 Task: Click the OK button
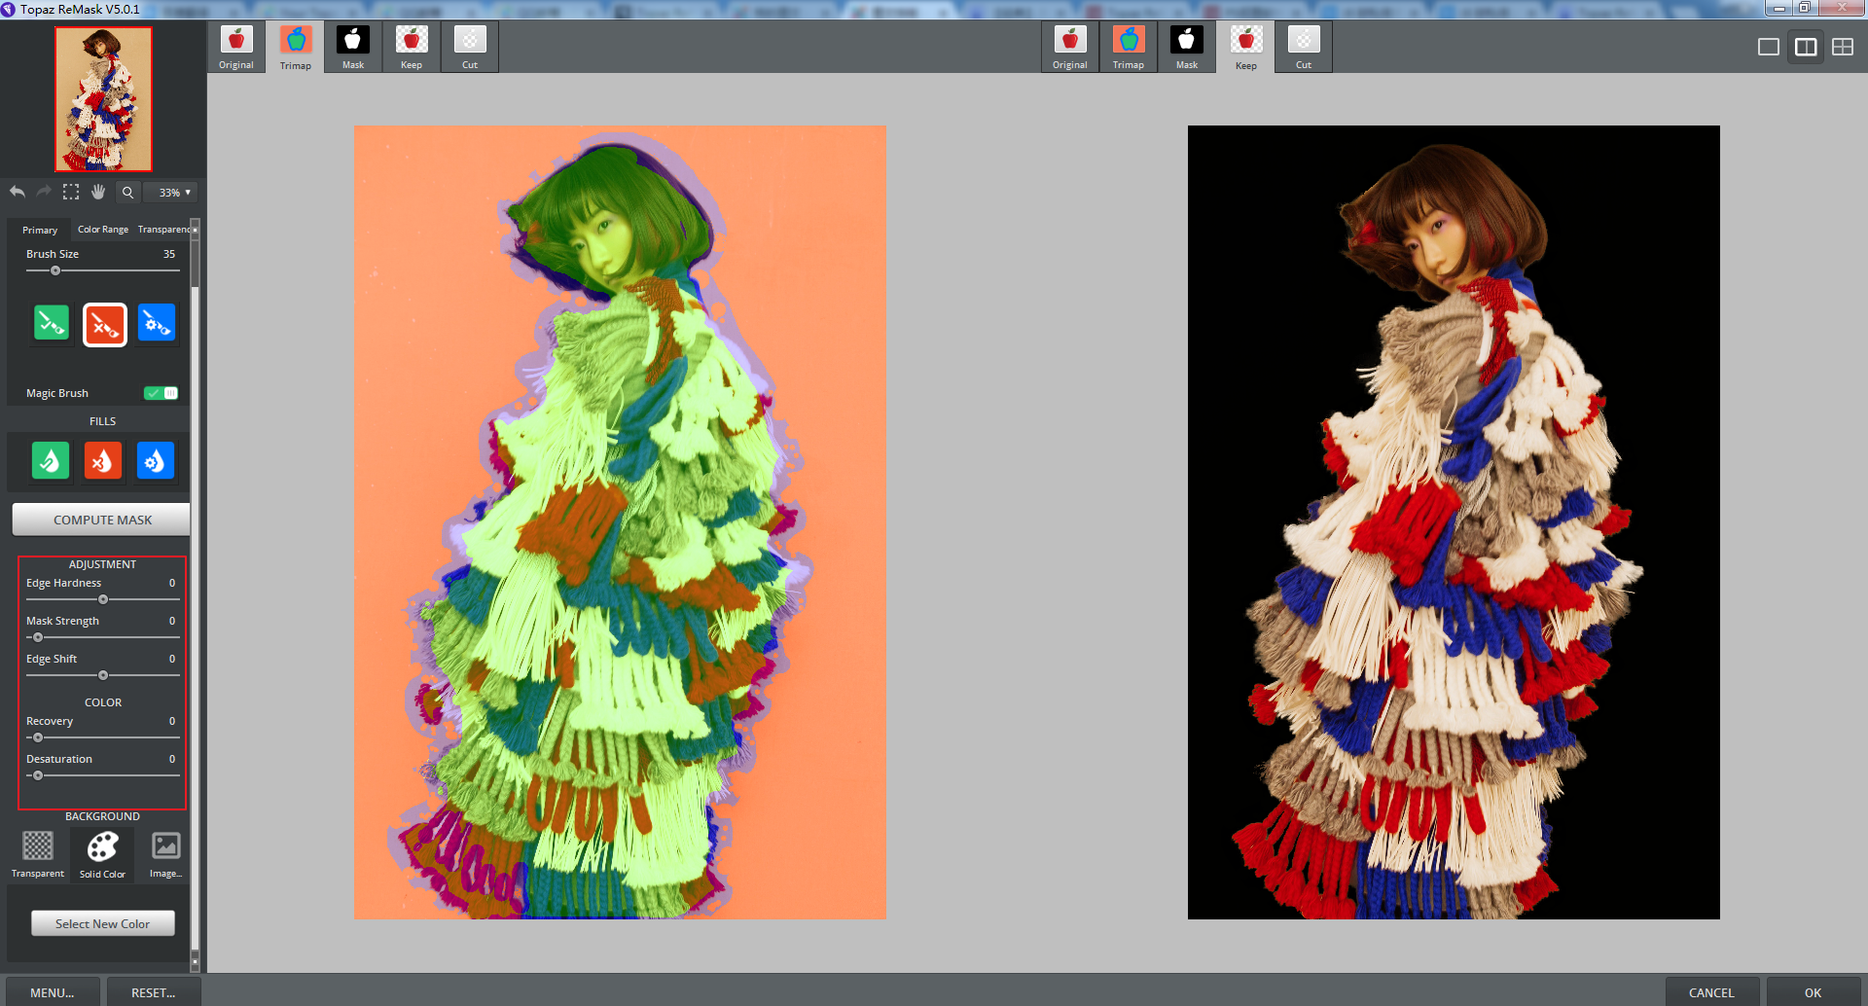pyautogui.click(x=1814, y=992)
